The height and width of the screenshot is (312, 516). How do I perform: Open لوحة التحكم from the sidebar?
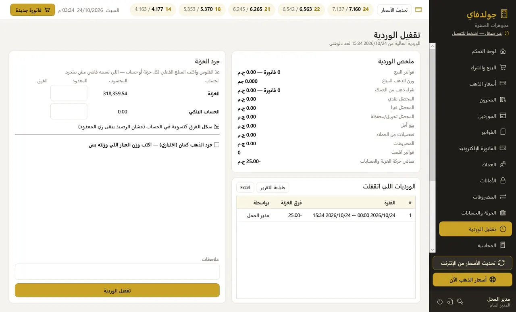tap(475, 51)
